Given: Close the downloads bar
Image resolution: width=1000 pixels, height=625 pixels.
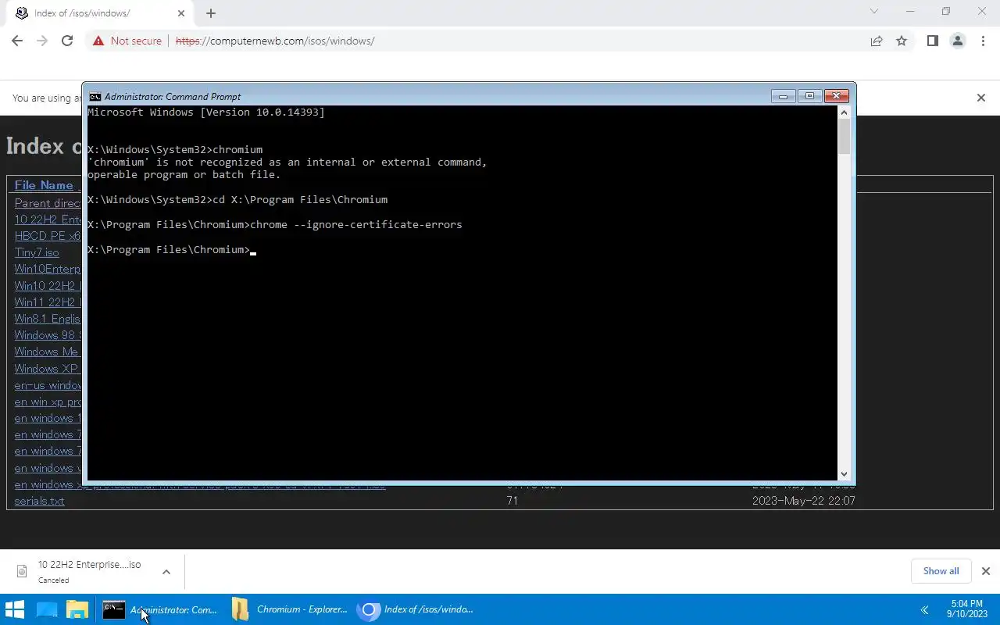Looking at the screenshot, I should (x=985, y=571).
